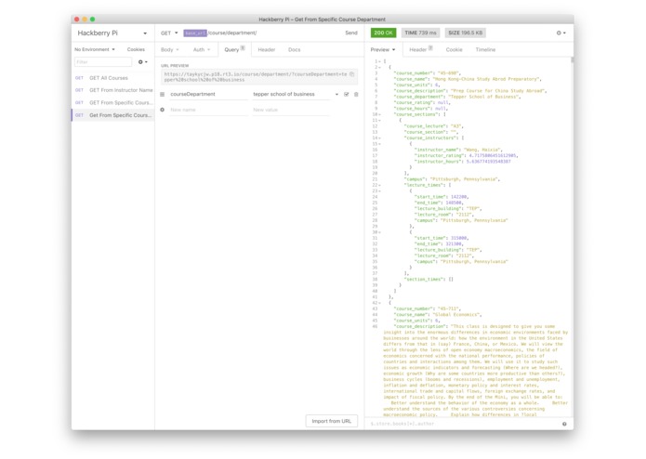Click the "course_name": "Global Economics" line
Viewport: 646px width, 459px height.
coord(437,314)
